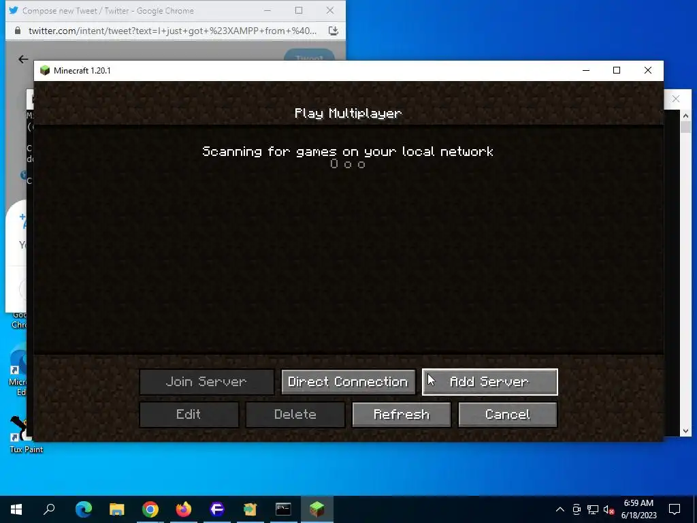The width and height of the screenshot is (697, 523).
Task: Maximize the Chrome Twitter window
Action: (x=299, y=10)
